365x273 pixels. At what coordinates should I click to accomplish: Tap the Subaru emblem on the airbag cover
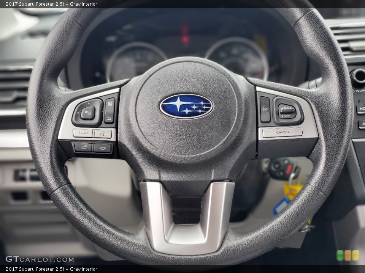[x=186, y=106]
